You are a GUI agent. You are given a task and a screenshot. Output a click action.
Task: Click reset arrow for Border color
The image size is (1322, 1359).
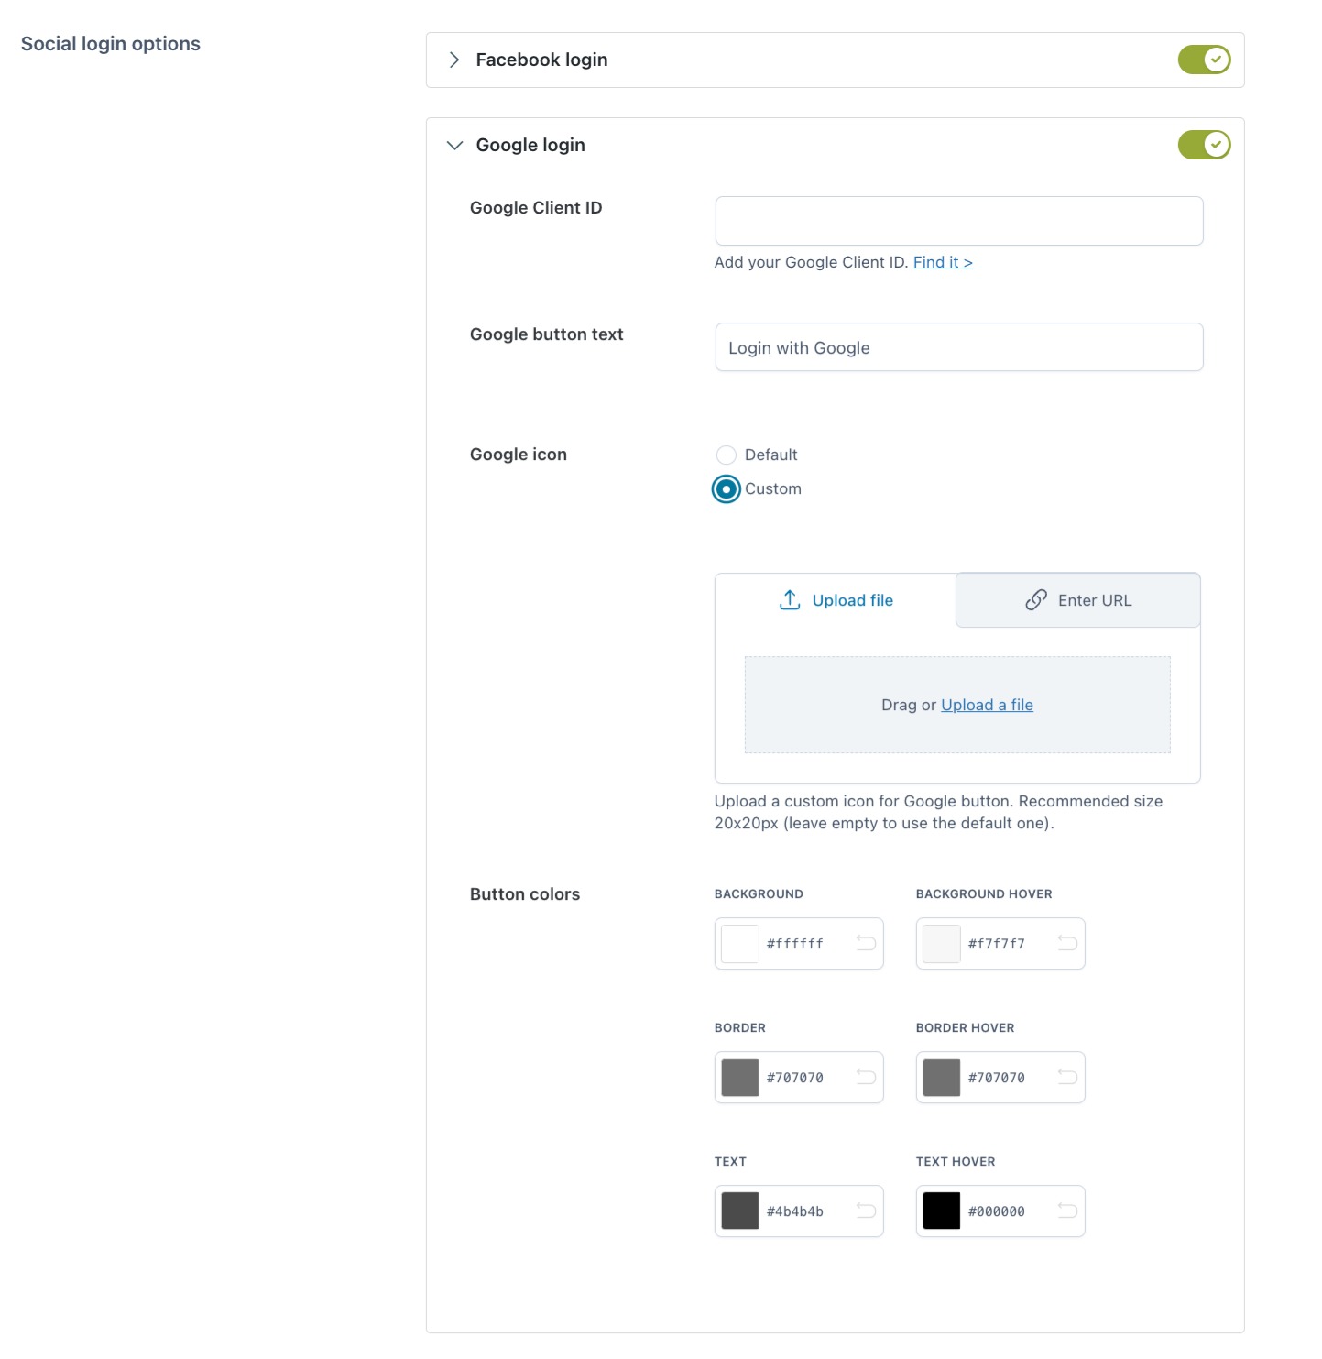[866, 1077]
